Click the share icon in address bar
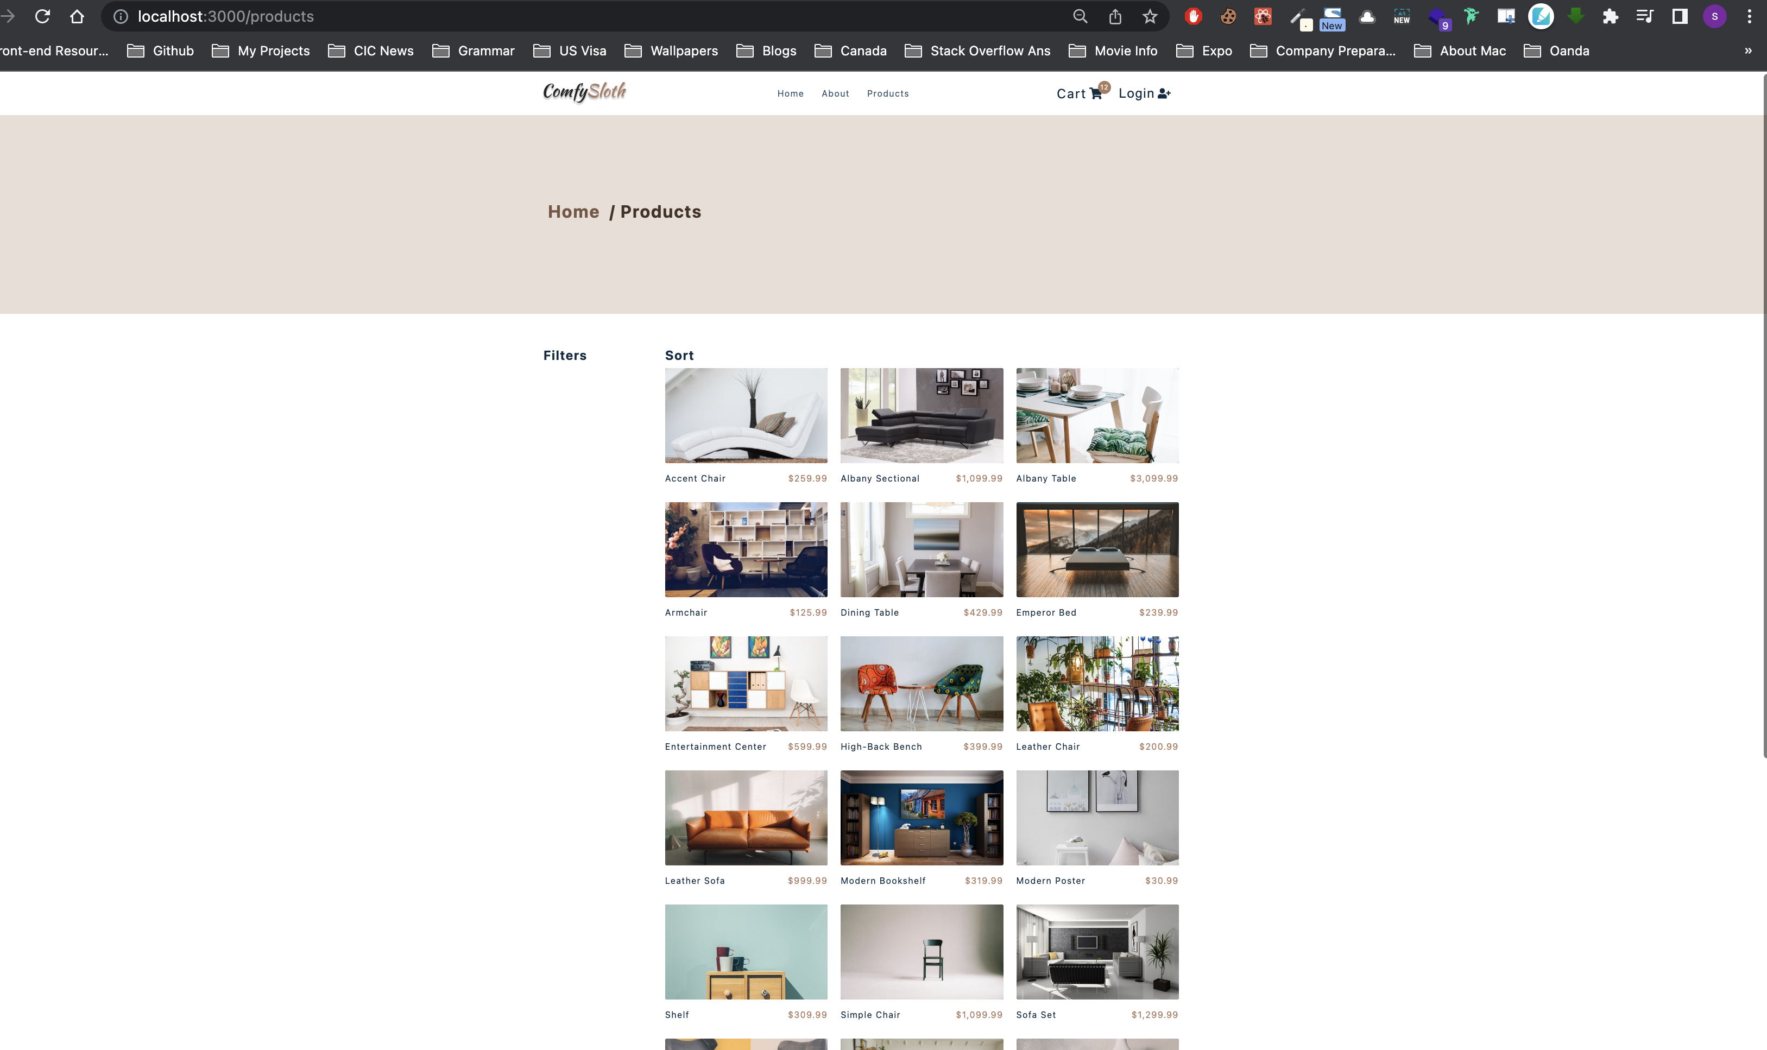This screenshot has width=1767, height=1050. [1115, 16]
